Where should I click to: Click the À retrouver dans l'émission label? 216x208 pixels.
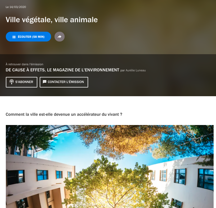click(24, 64)
